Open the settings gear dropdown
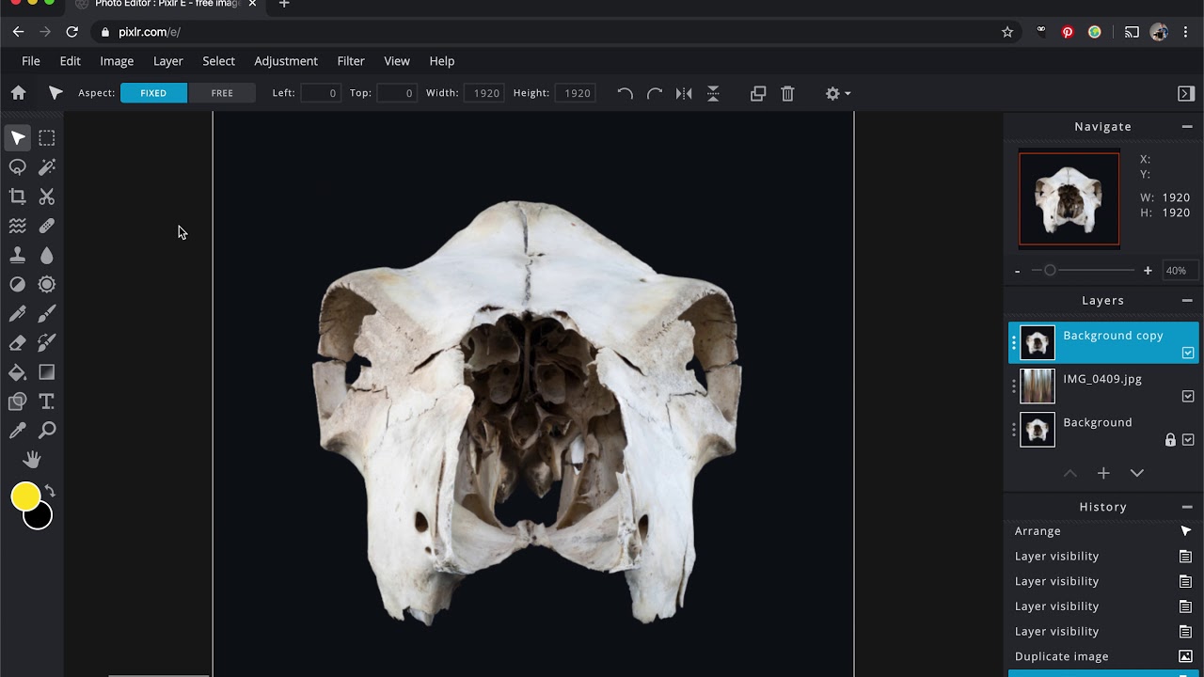The height and width of the screenshot is (677, 1204). click(837, 93)
